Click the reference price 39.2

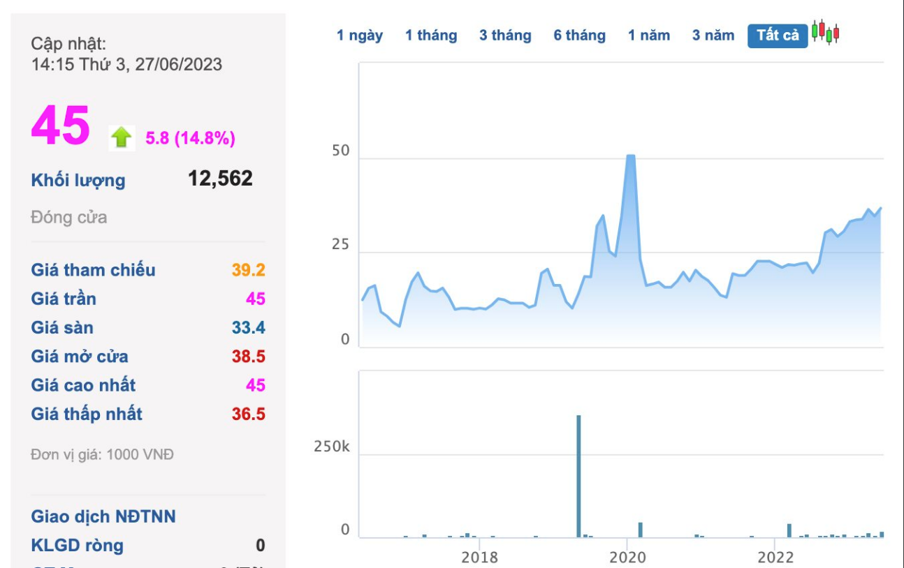249,270
